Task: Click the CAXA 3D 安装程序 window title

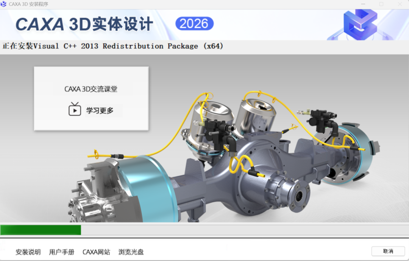Action: pos(28,4)
